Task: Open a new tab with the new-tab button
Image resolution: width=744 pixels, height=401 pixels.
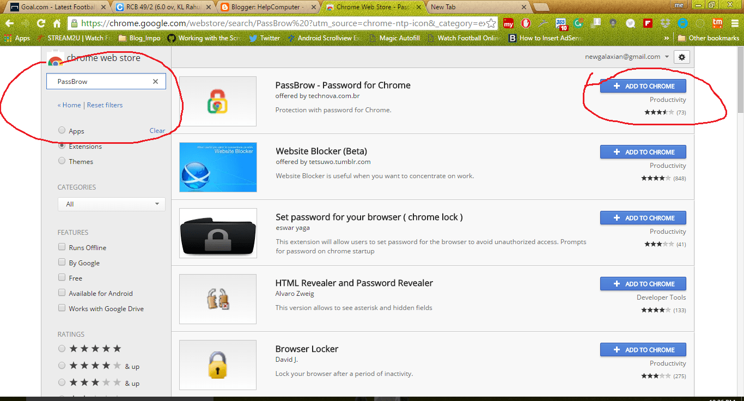Action: point(541,7)
